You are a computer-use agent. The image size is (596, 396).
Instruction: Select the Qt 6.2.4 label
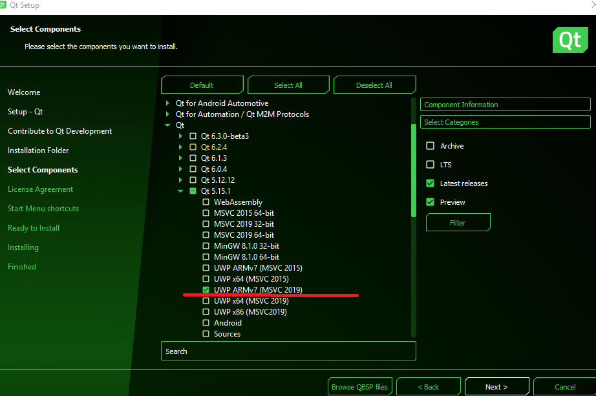point(214,147)
